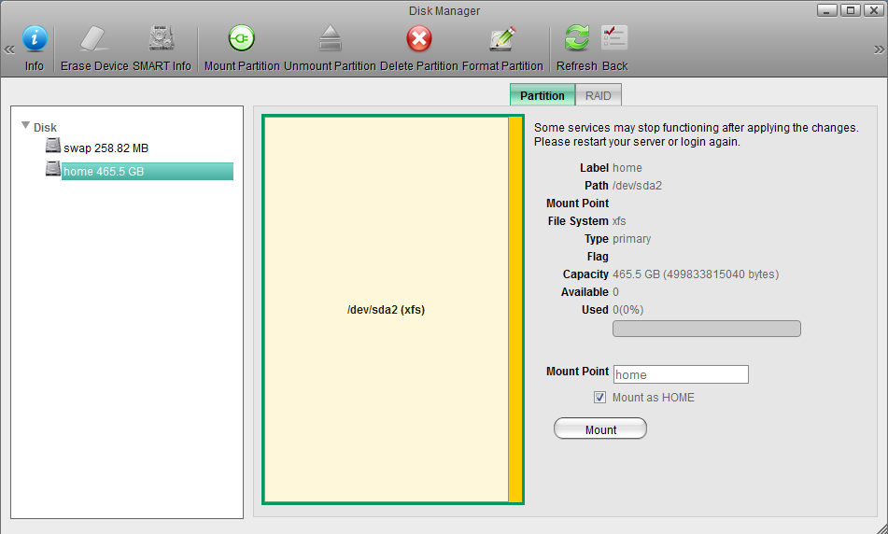Switch to the Partition tab
The image size is (888, 534).
542,95
